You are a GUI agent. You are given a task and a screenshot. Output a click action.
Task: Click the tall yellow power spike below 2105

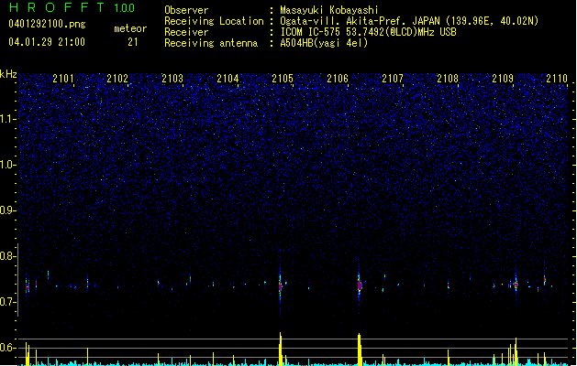[281, 349]
